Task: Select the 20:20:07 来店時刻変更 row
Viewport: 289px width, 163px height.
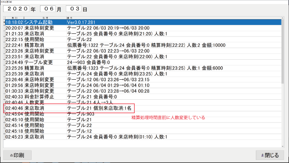Action: [x=143, y=28]
